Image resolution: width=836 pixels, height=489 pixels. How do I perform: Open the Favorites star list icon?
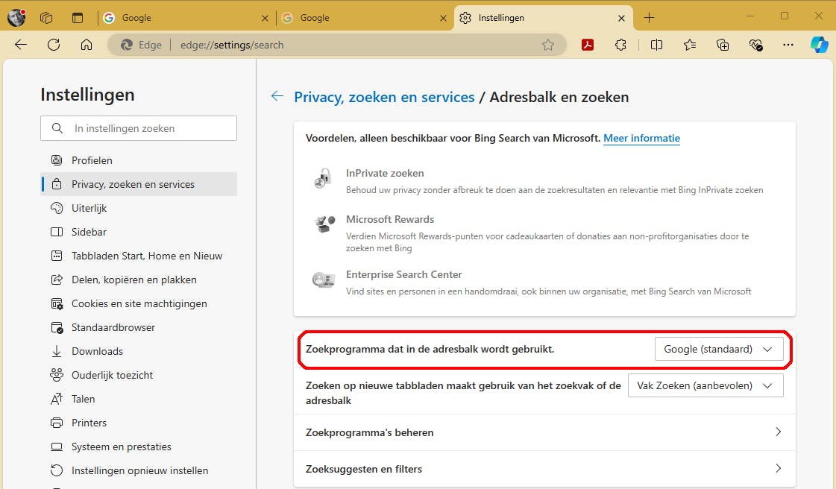[690, 45]
